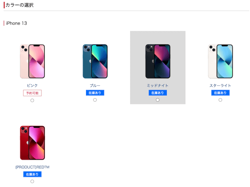Viewport: 250px width, 187px height.
Task: Click the 予約可能 badge under ピンク
Action: pos(32,93)
